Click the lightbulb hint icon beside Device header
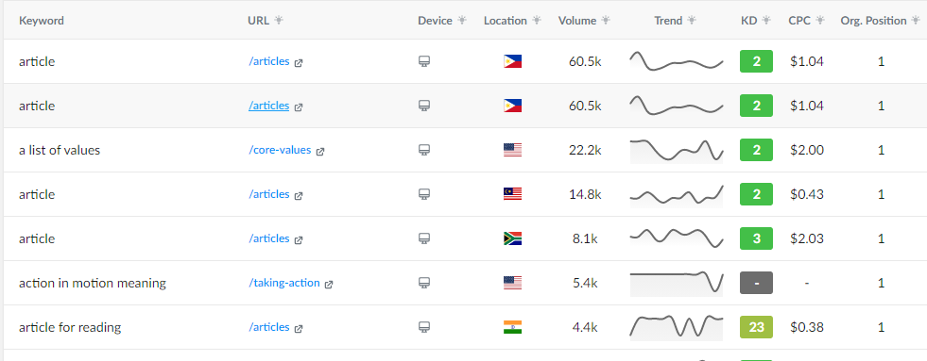 click(462, 20)
